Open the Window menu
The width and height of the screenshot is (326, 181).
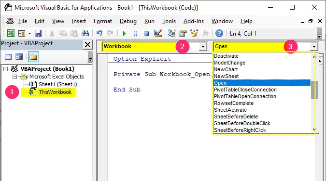(x=222, y=21)
